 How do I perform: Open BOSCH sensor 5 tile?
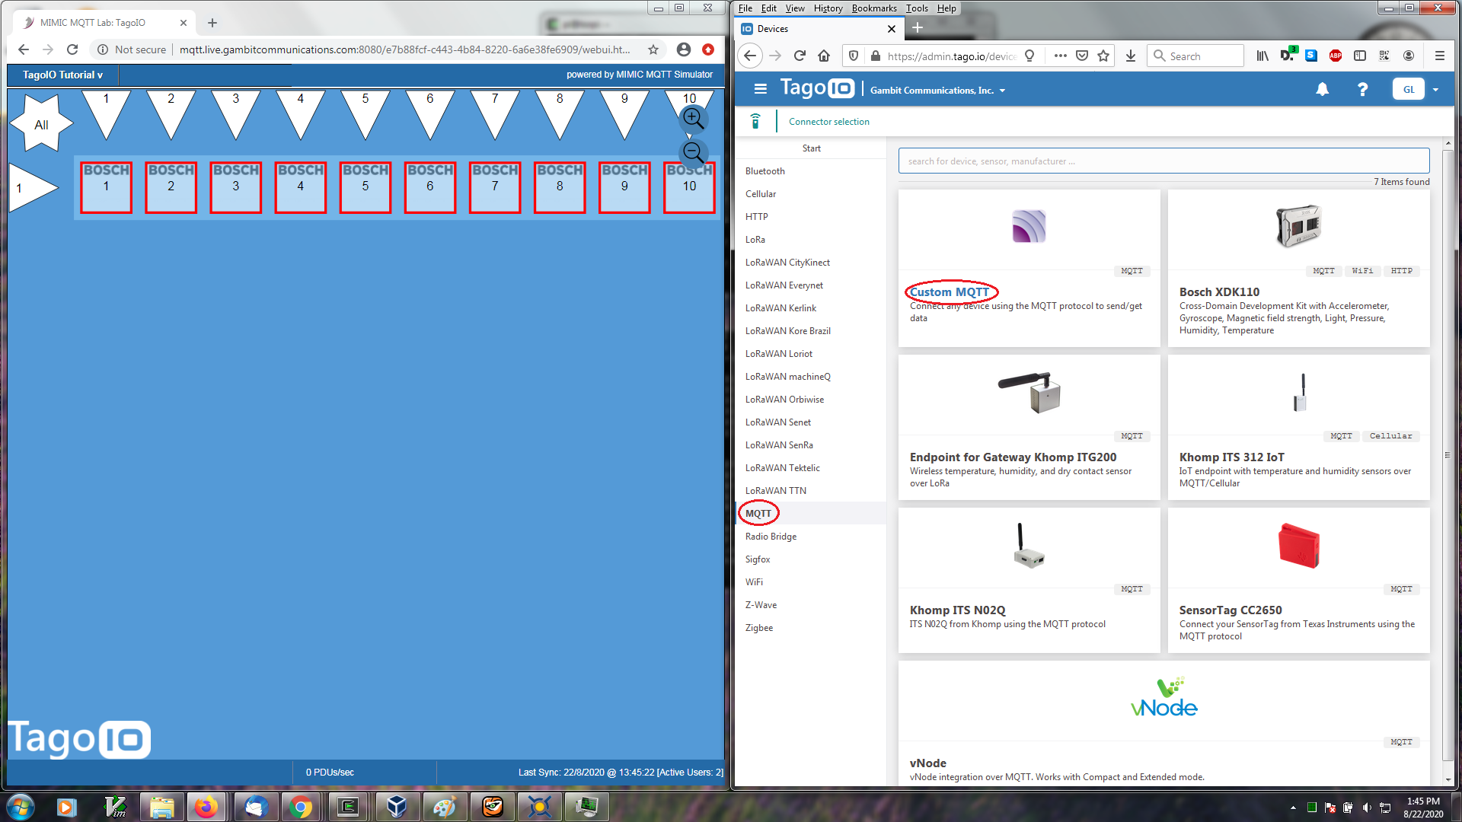coord(365,187)
